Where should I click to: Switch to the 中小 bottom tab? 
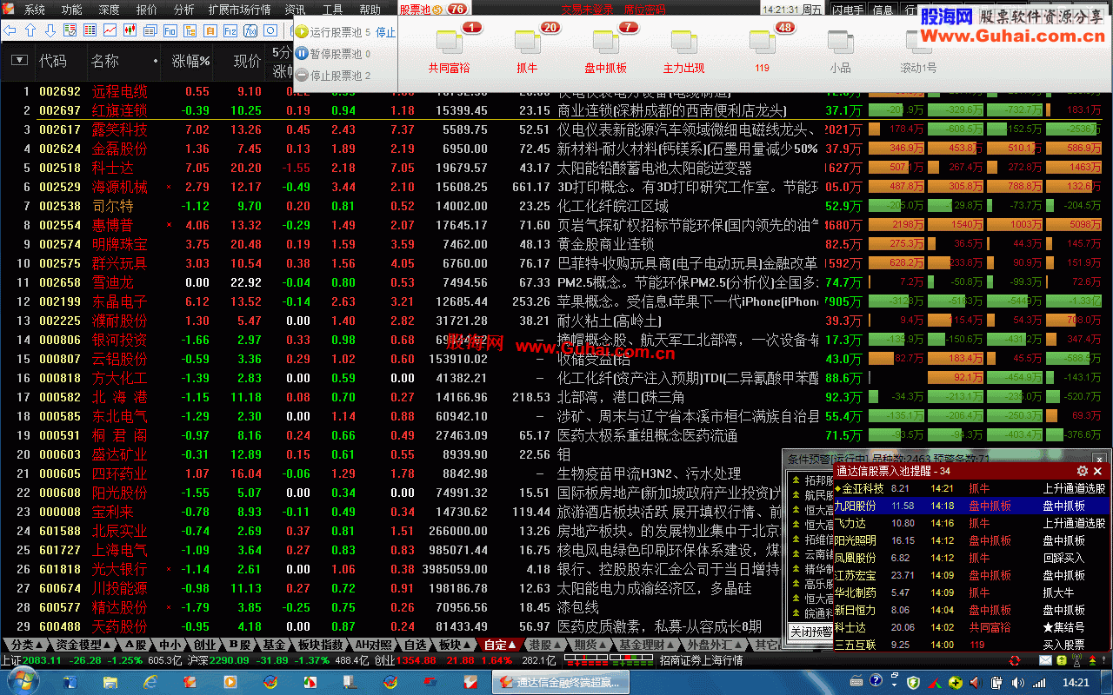(x=170, y=645)
